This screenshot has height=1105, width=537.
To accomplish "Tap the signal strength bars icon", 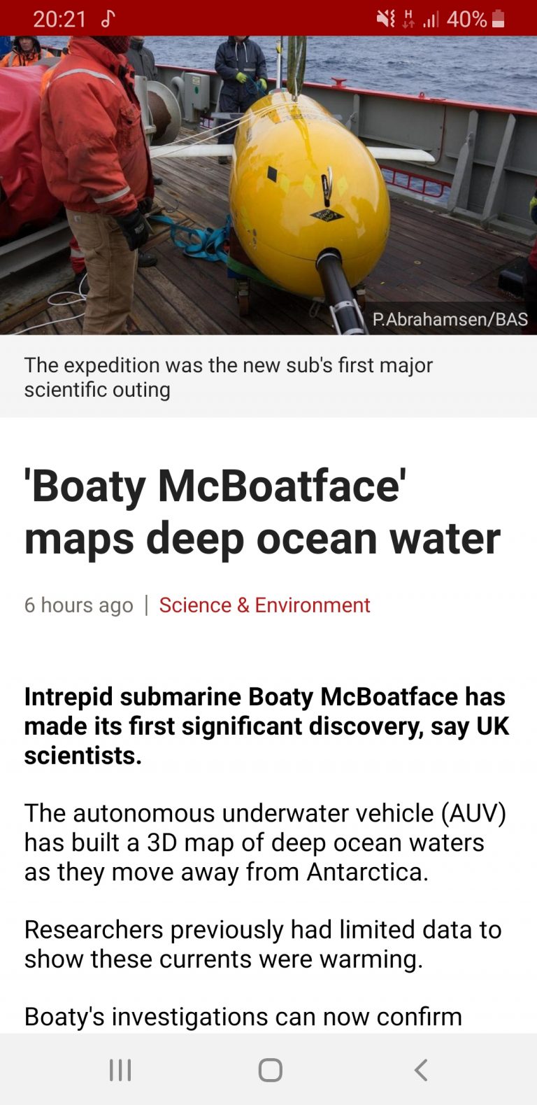I will pyautogui.click(x=431, y=19).
